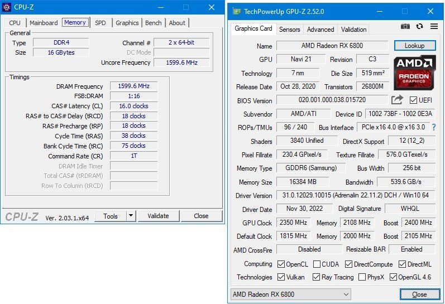This screenshot has height=304, width=445.
Task: Click the Close button in GPU-Z
Action: click(x=420, y=295)
